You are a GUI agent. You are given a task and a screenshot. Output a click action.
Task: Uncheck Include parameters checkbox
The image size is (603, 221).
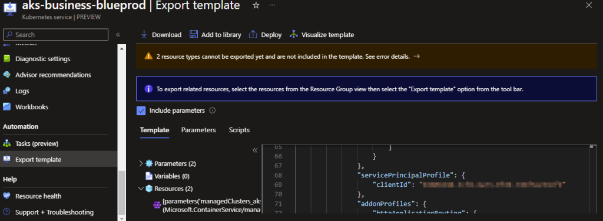click(141, 110)
